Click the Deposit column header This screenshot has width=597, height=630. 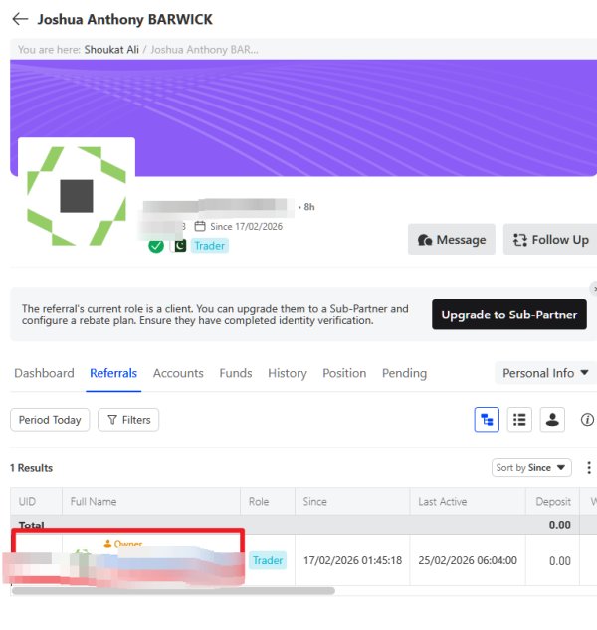pyautogui.click(x=553, y=501)
